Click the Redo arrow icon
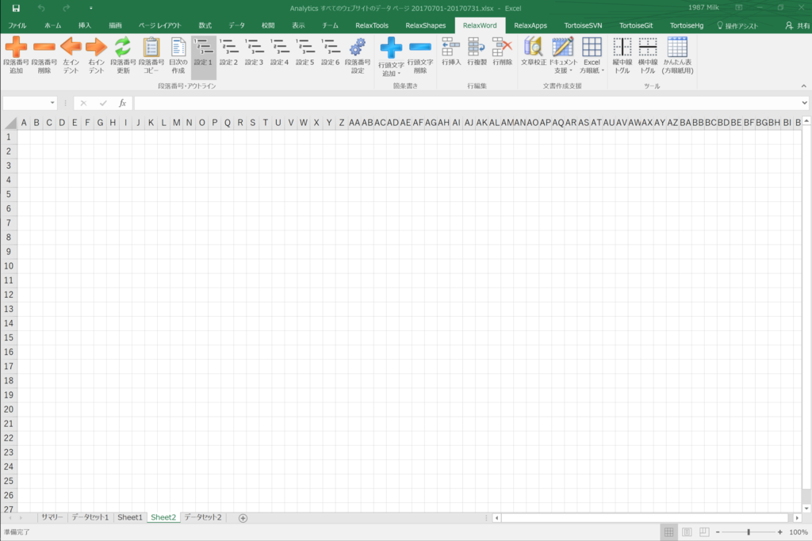Viewport: 812px width, 541px height. tap(67, 8)
